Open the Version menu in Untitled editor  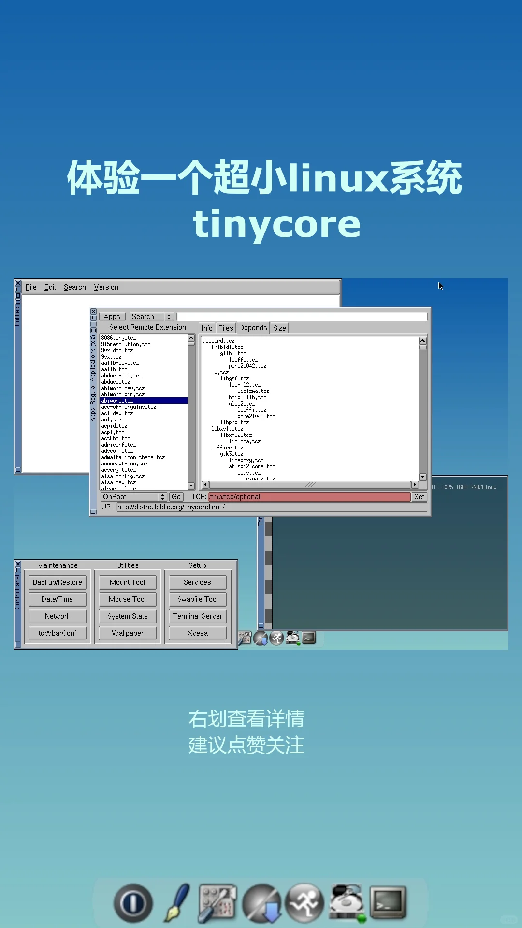106,287
